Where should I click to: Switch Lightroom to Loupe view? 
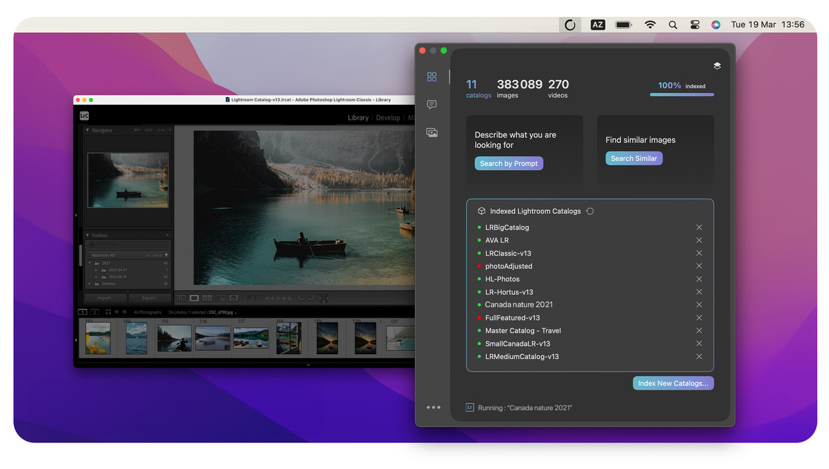pos(194,298)
